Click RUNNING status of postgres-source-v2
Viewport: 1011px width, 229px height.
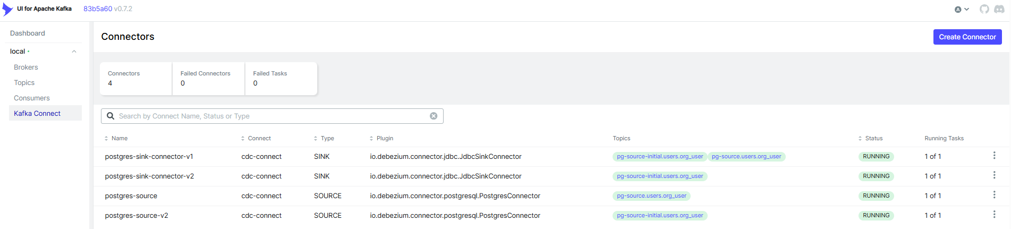876,216
